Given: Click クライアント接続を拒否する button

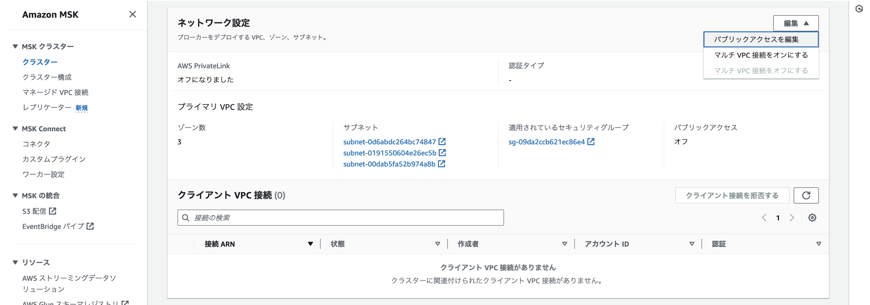Looking at the screenshot, I should pos(732,195).
